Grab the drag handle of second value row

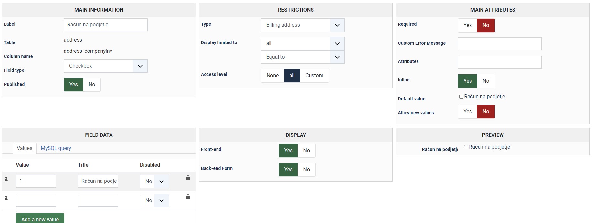coord(6,198)
